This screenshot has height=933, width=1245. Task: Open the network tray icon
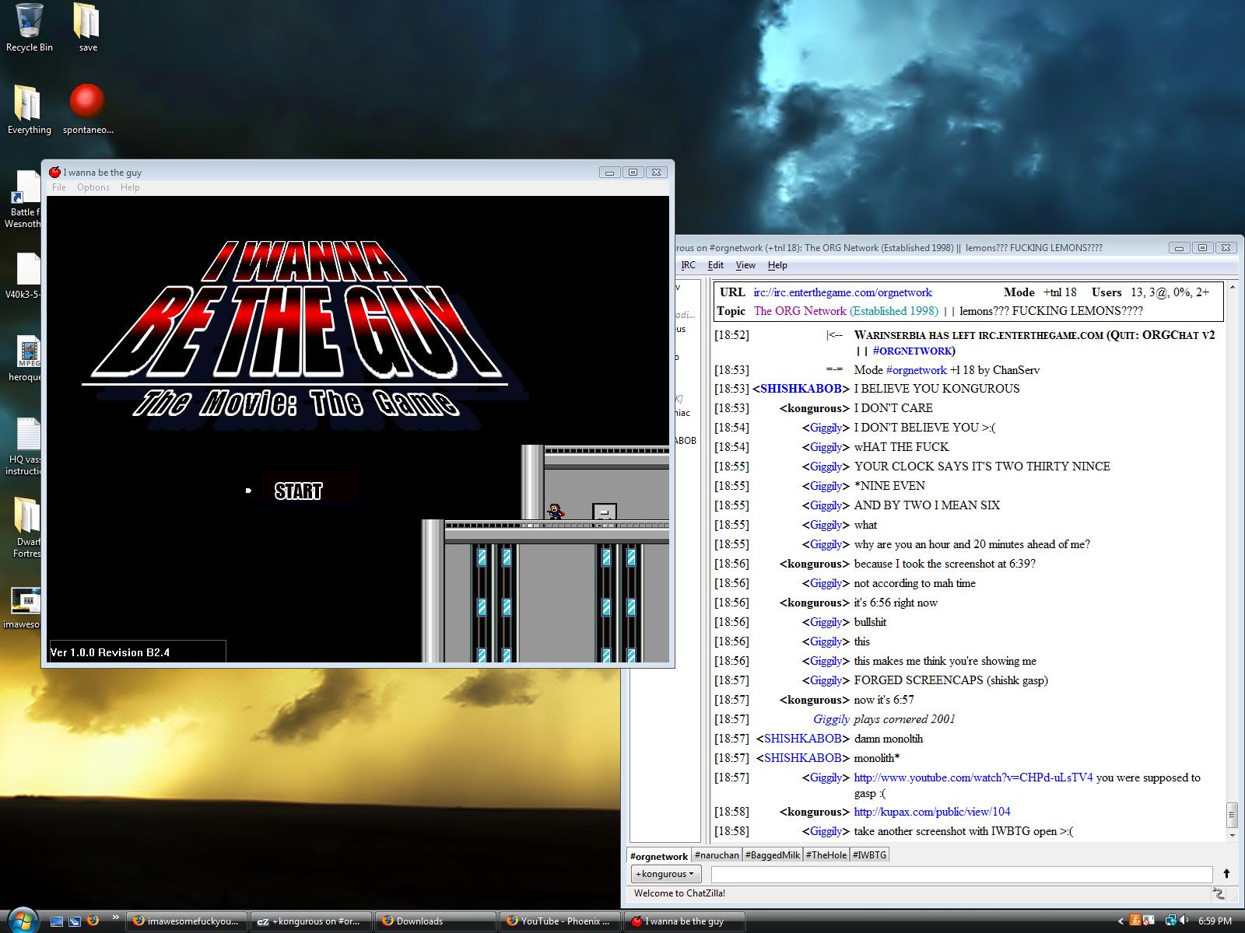(1170, 921)
